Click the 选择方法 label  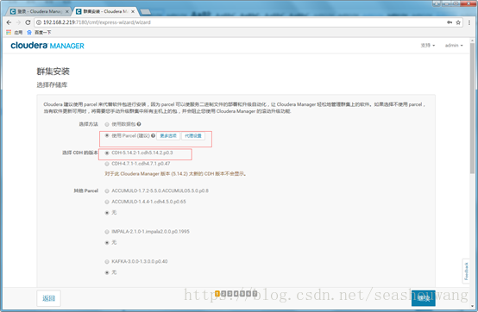(x=88, y=124)
